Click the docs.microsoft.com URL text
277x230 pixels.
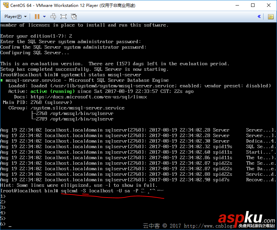(89, 97)
